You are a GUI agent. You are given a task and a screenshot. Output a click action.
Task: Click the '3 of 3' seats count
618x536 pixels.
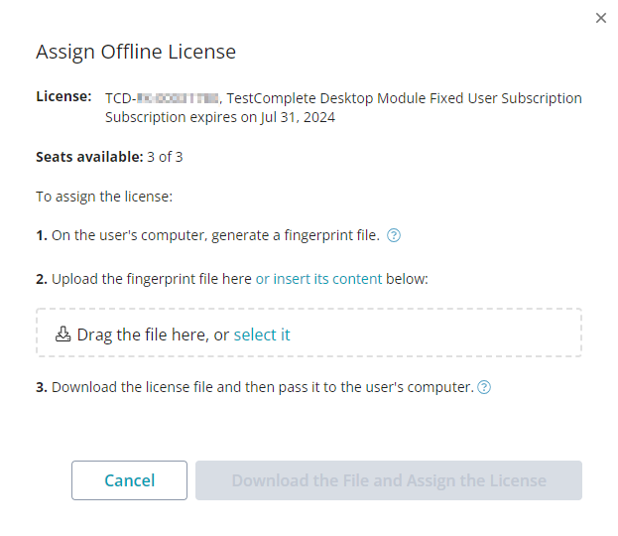point(166,157)
